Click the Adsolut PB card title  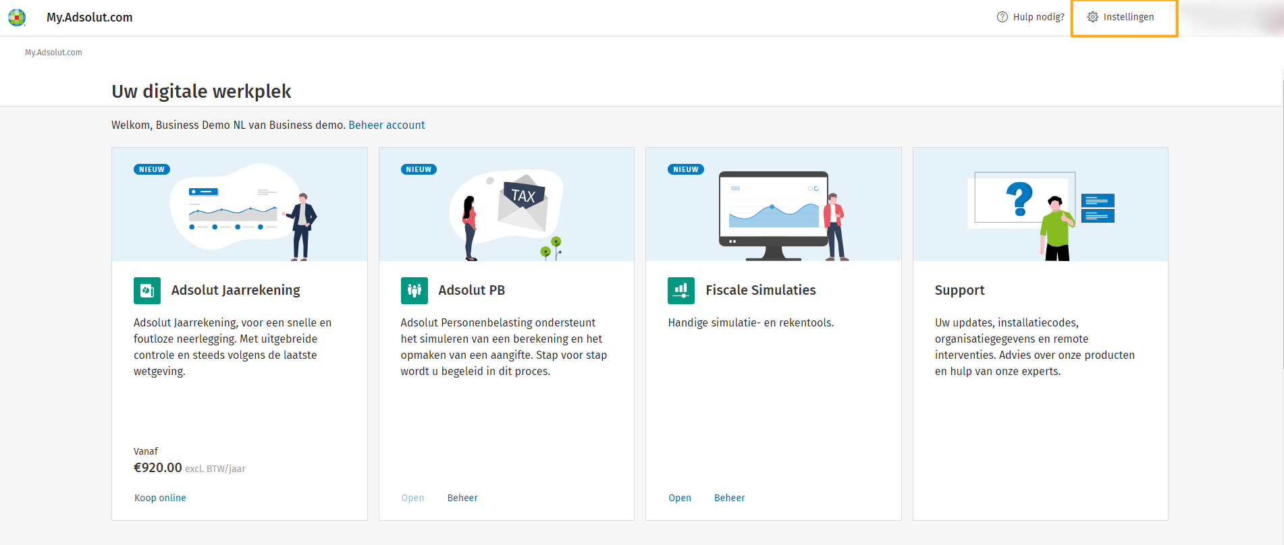[472, 290]
